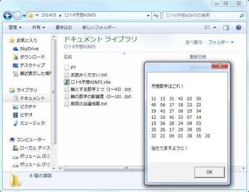The height and width of the screenshot is (192, 249).
Task: Click 新しいフォルダー toolbar command
Action: pyautogui.click(x=99, y=28)
